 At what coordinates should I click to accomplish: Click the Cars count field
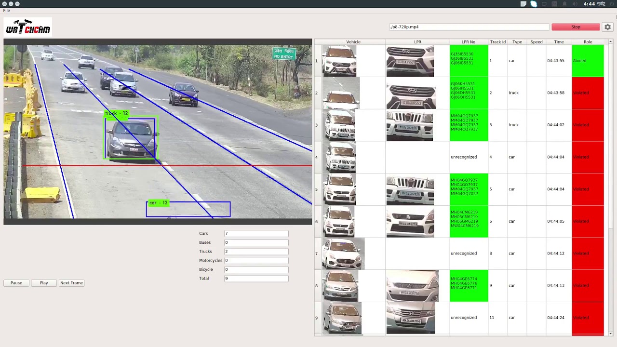(256, 234)
